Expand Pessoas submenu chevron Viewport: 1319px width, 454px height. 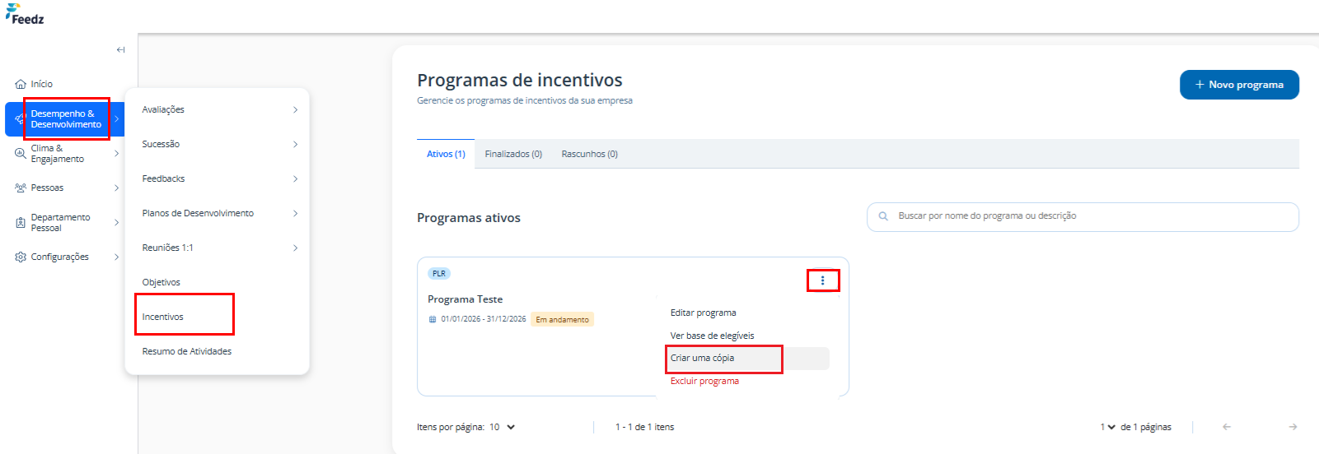click(x=117, y=188)
